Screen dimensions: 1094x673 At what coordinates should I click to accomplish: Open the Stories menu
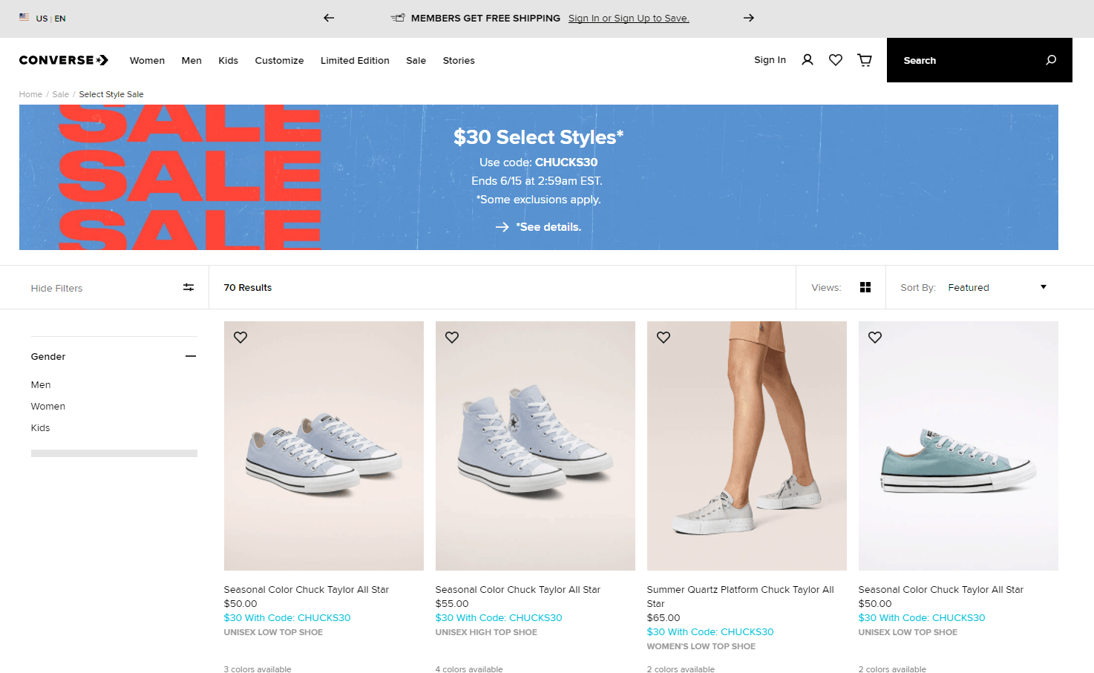pyautogui.click(x=459, y=61)
